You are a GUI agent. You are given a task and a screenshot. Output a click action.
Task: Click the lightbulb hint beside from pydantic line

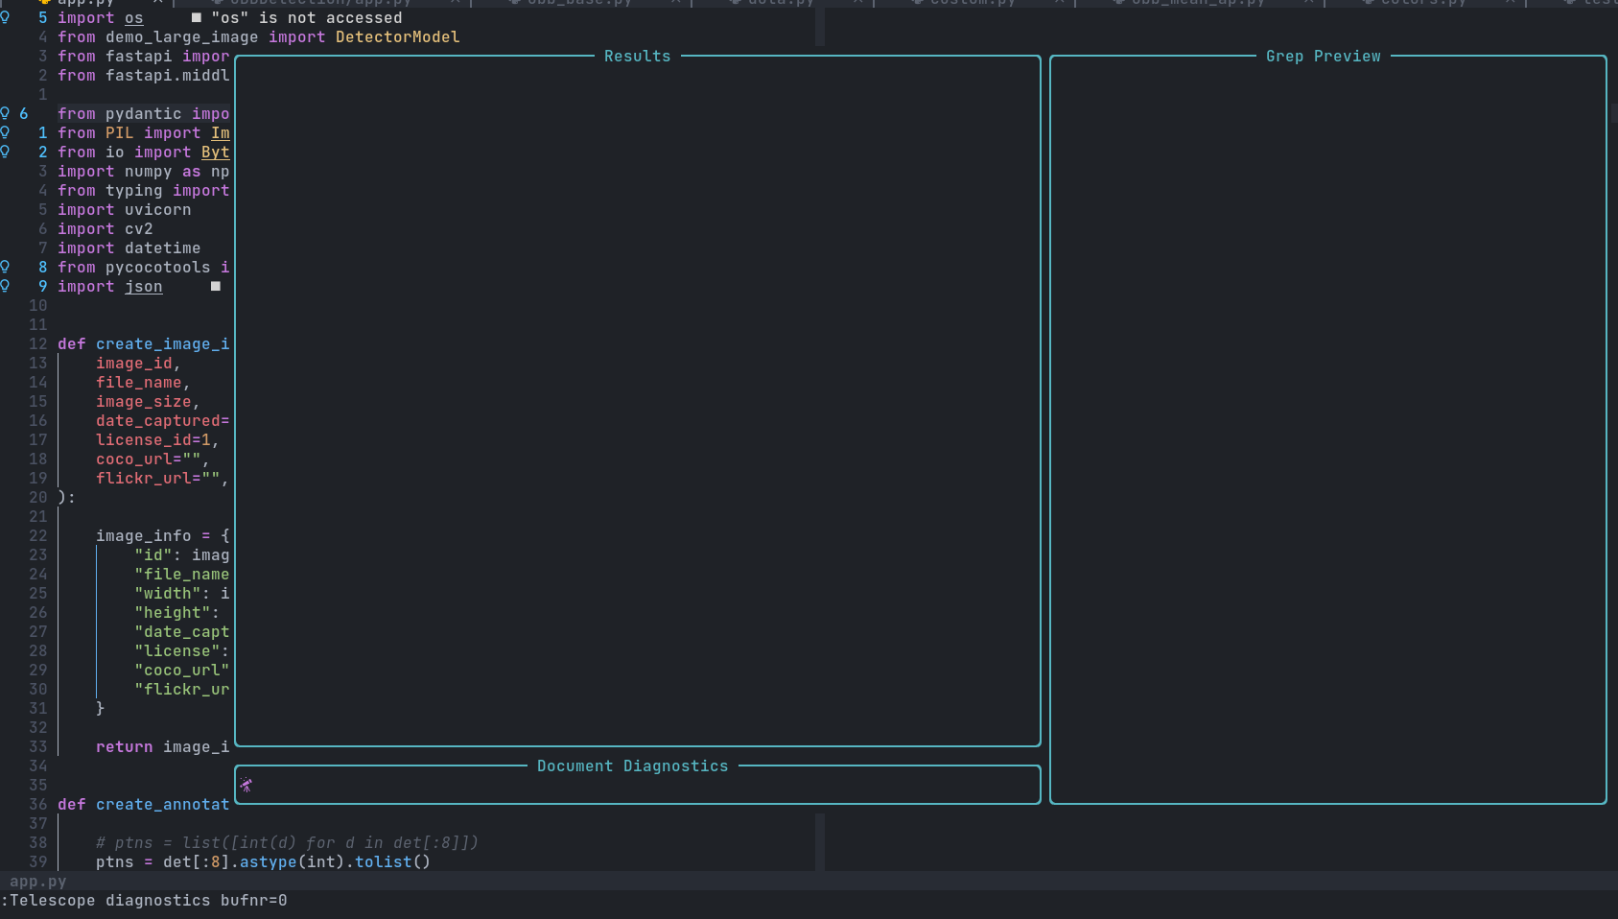pos(5,113)
